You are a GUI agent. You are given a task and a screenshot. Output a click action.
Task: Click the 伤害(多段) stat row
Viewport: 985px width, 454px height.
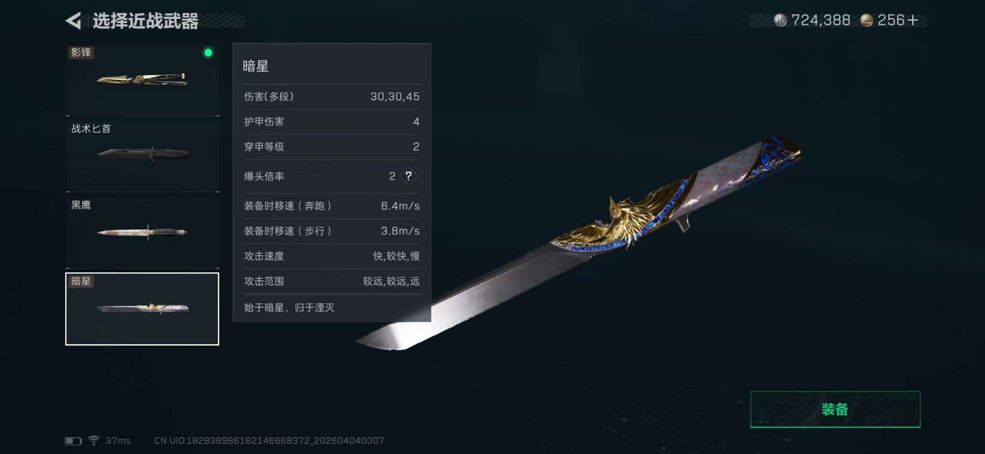click(x=332, y=97)
